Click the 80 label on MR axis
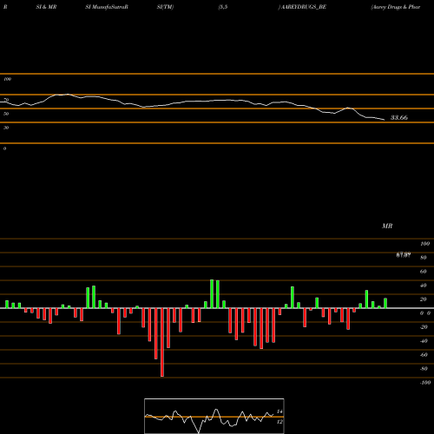The width and height of the screenshot is (434, 434). point(424,258)
